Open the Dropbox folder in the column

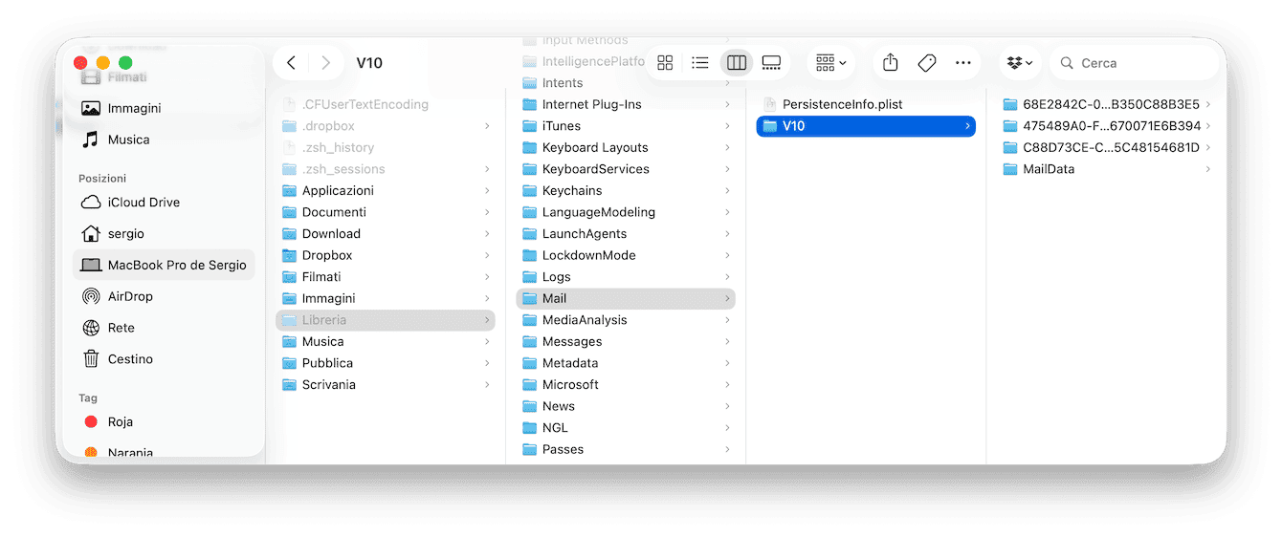click(x=386, y=255)
